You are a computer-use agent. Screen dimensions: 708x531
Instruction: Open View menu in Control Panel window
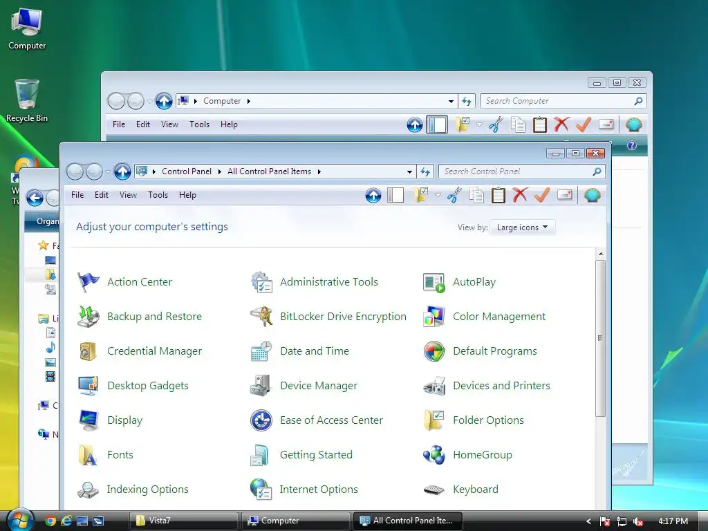[x=128, y=195]
